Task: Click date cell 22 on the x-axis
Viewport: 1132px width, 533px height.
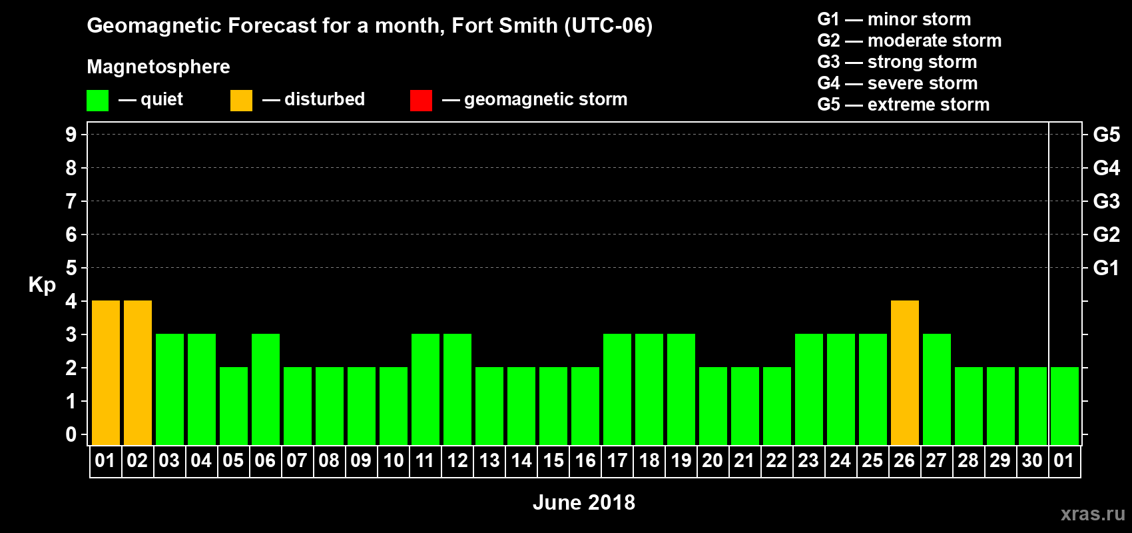Action: tap(777, 461)
